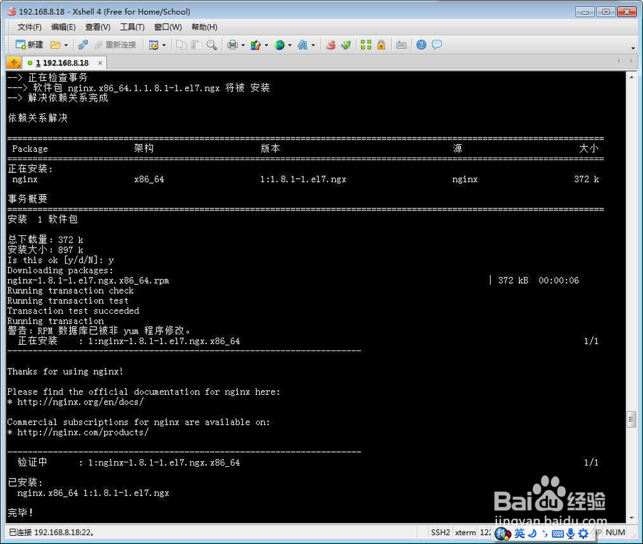The height and width of the screenshot is (544, 643).
Task: Click the Disconnect link icon
Action: click(x=83, y=44)
